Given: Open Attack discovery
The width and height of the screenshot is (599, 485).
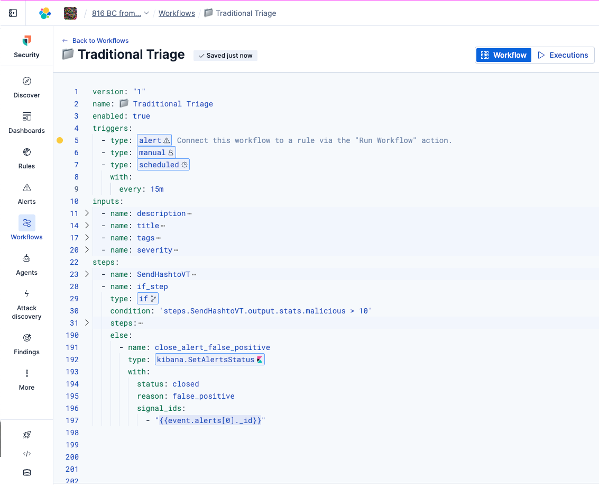Looking at the screenshot, I should (x=26, y=304).
